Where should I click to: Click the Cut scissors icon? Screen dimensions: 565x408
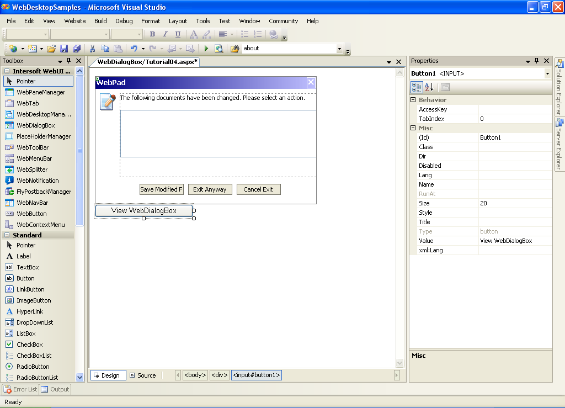[92, 49]
